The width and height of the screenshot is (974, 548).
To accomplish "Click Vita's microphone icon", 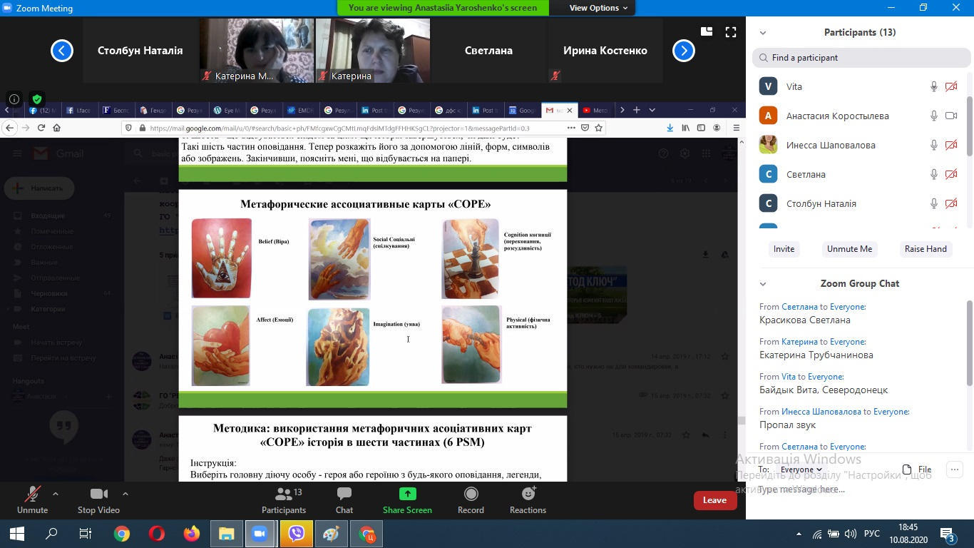I will [933, 86].
